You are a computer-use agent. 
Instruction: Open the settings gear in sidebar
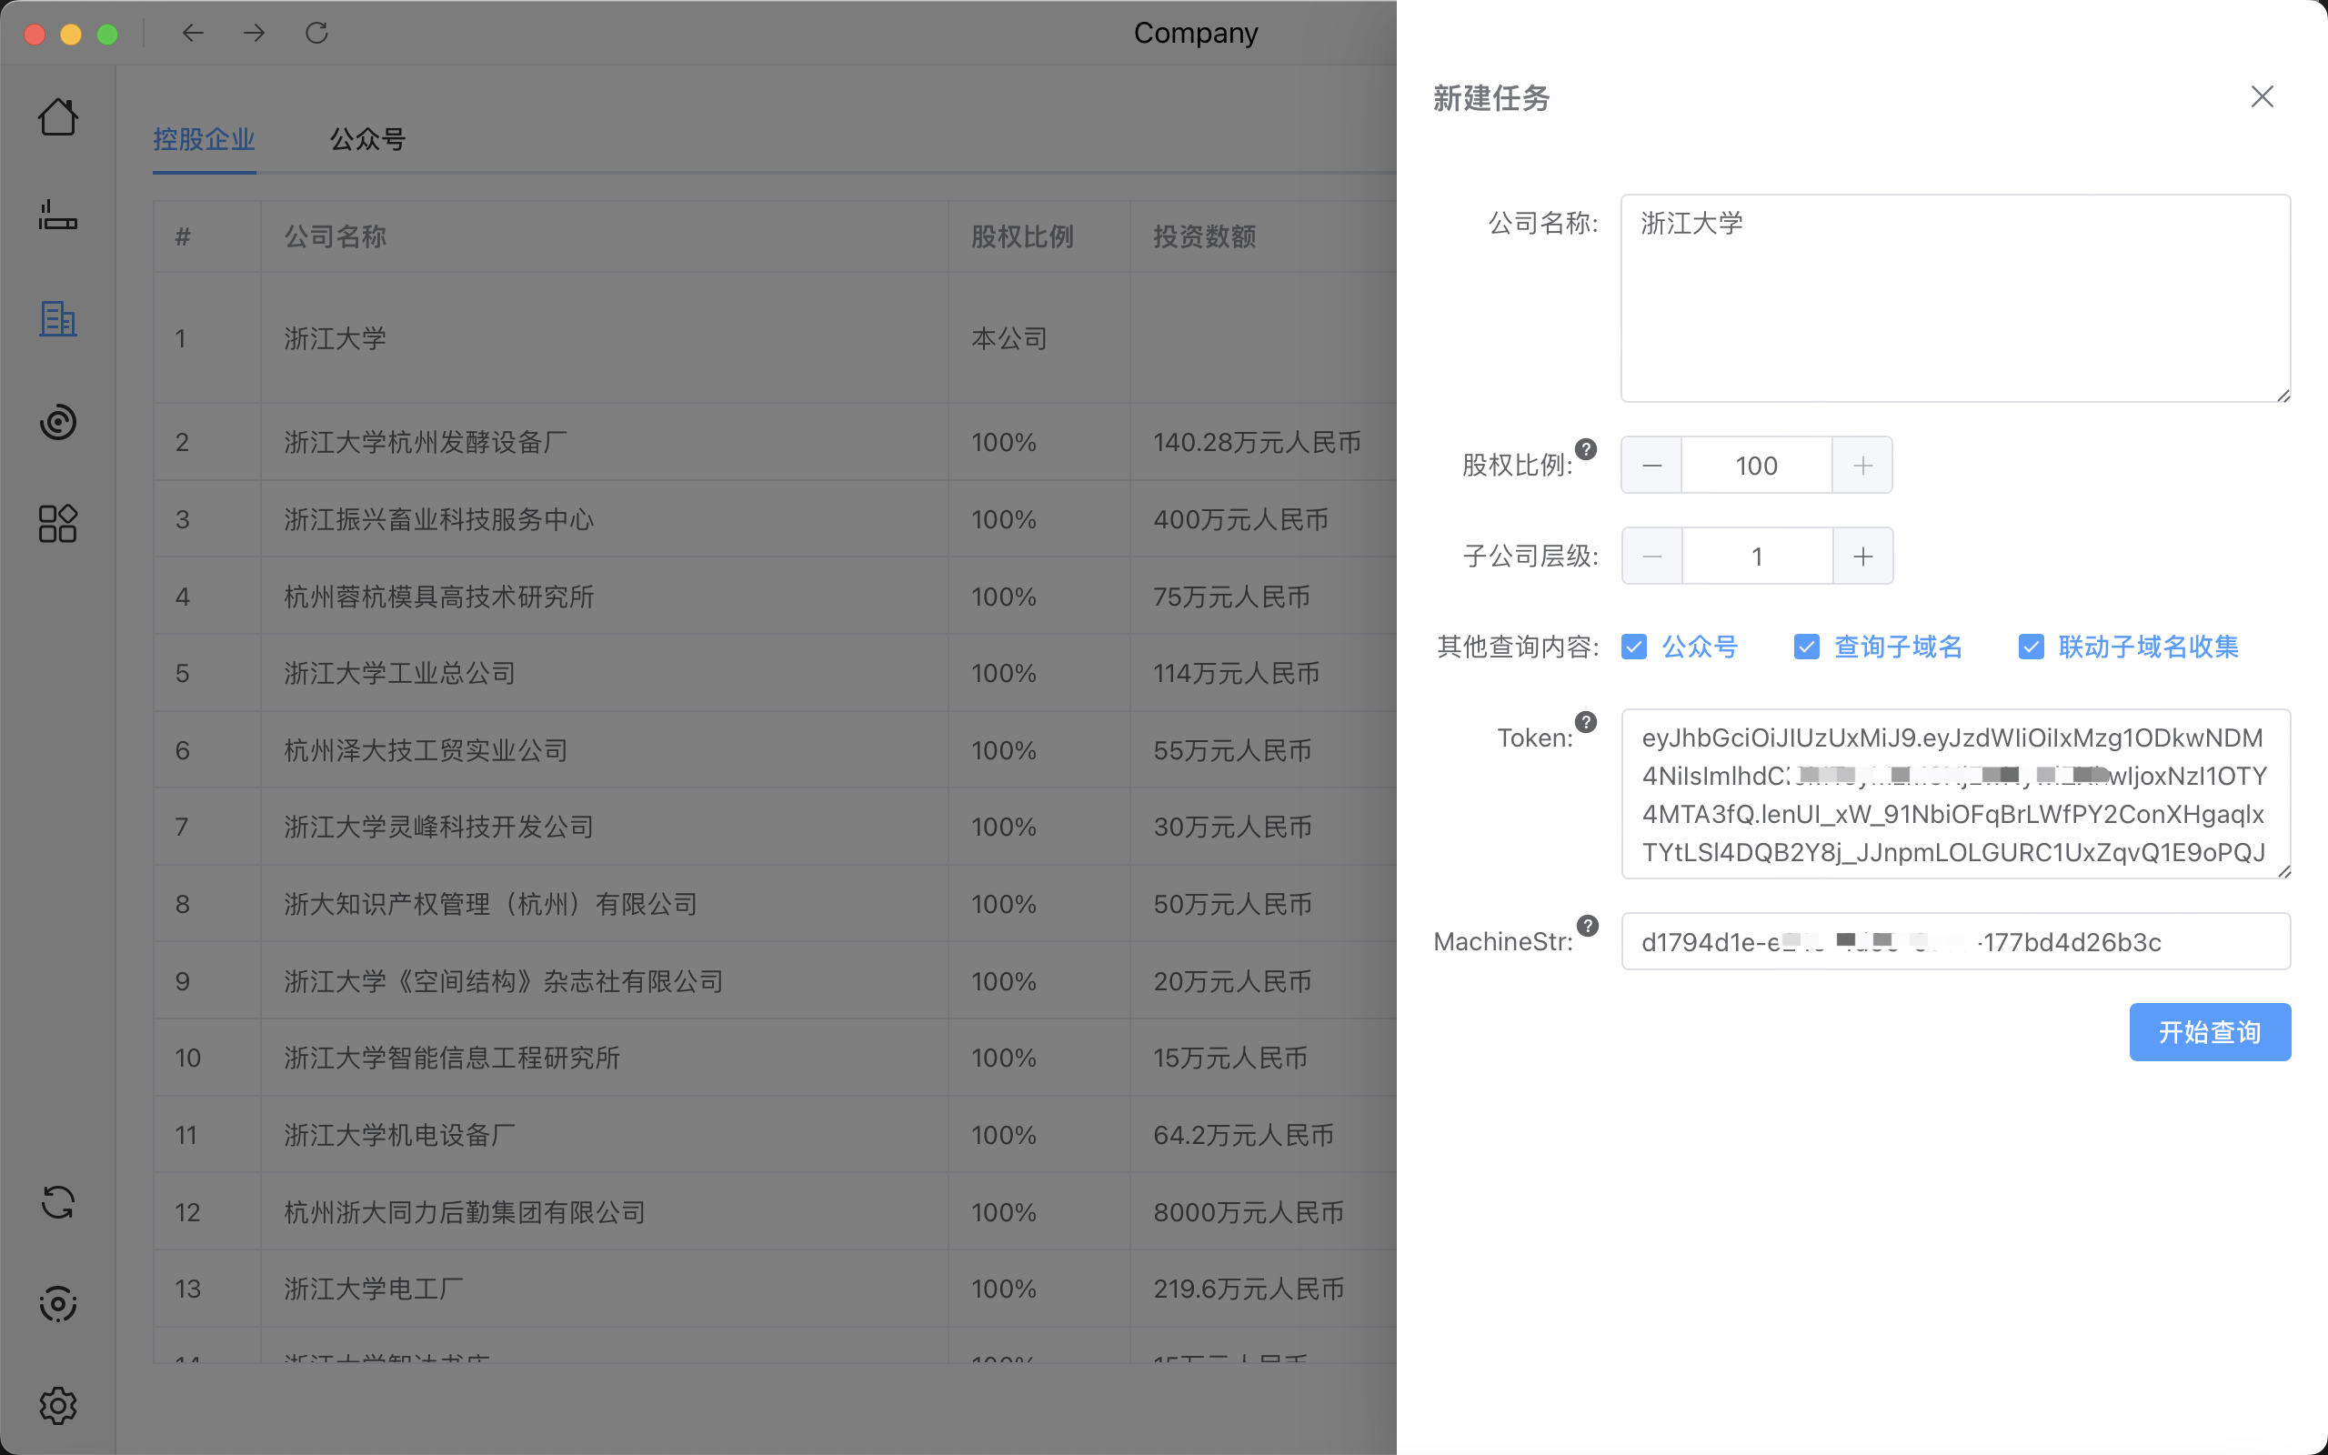click(x=57, y=1405)
